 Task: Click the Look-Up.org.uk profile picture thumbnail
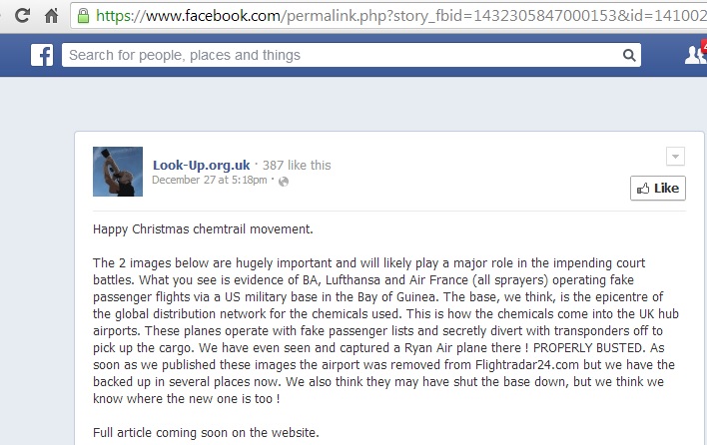pos(117,172)
